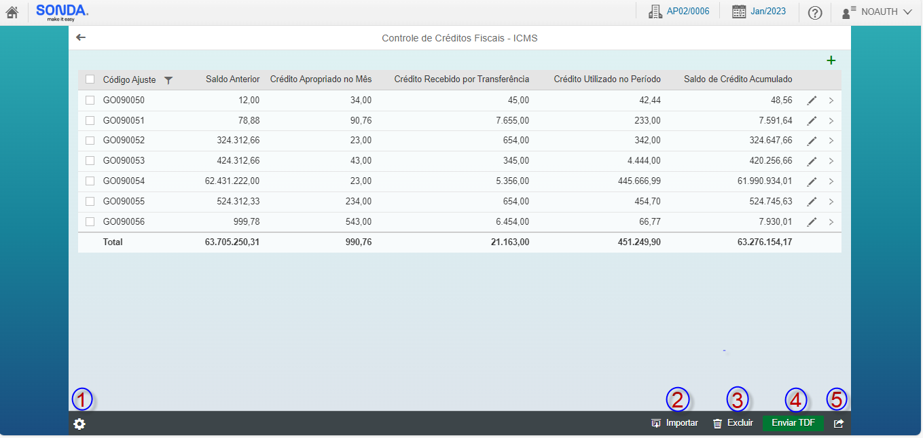The image size is (923, 438).
Task: Edit row GO090050 with the pencil icon
Action: coord(812,101)
